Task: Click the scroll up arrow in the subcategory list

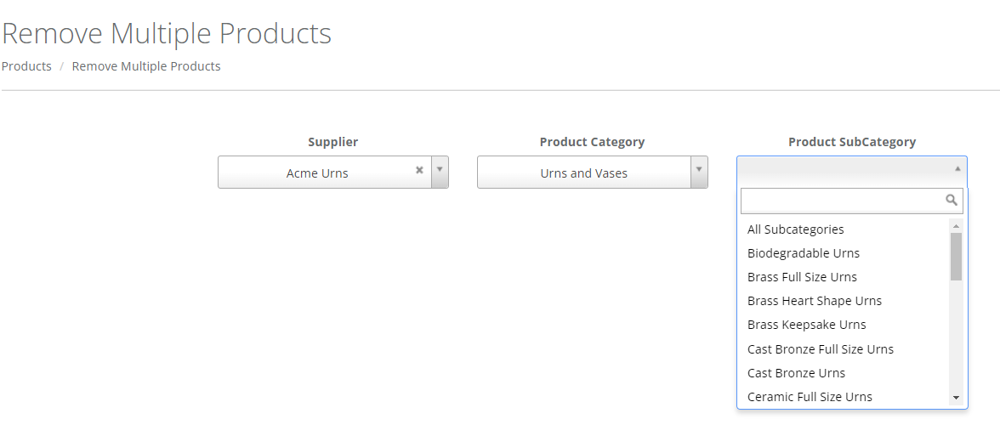Action: (x=956, y=226)
